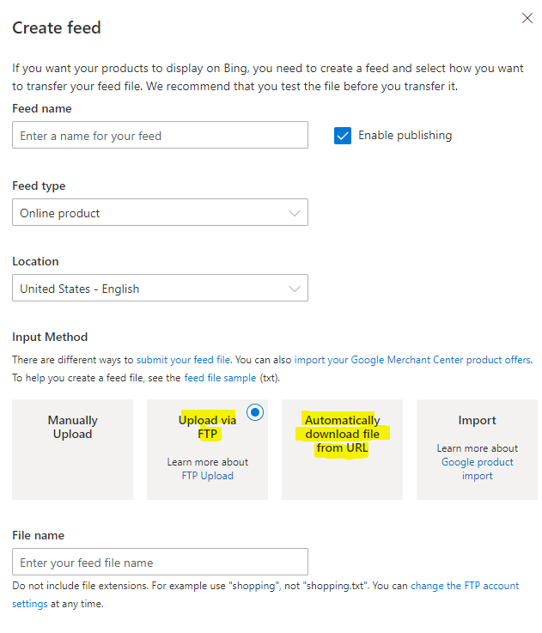Uncheck the Enable publishing checkbox
This screenshot has height=633, width=542.
point(343,136)
